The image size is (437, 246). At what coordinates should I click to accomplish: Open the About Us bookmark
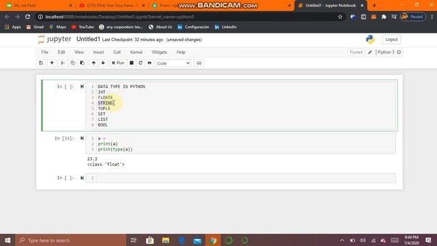pos(160,27)
